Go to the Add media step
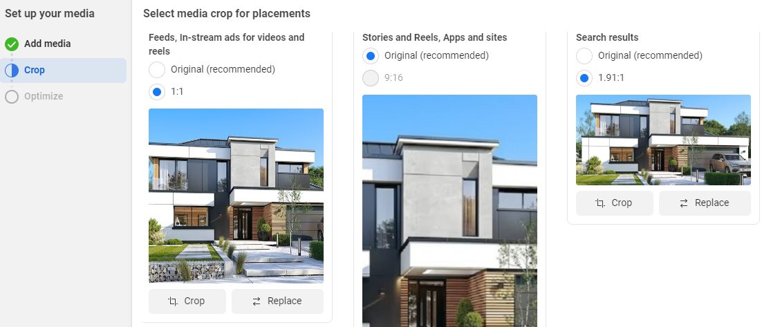 pyautogui.click(x=47, y=44)
